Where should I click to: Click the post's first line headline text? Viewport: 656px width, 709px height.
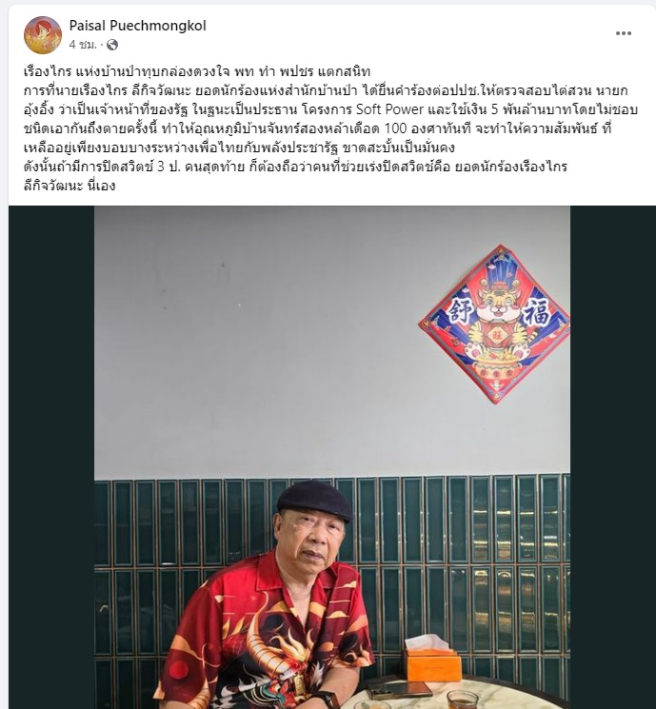click(x=197, y=71)
